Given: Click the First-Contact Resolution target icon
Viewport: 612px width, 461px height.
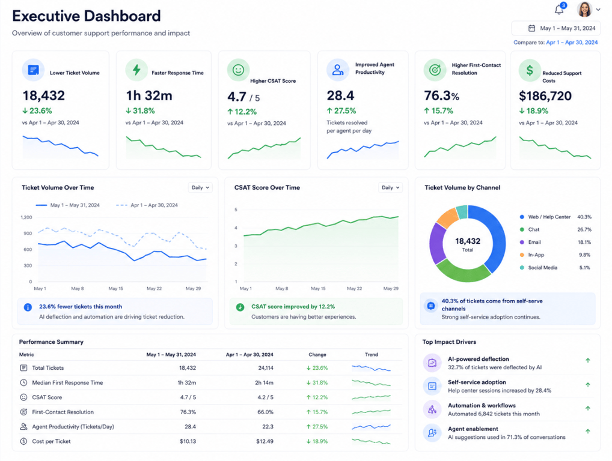Looking at the screenshot, I should (x=435, y=70).
